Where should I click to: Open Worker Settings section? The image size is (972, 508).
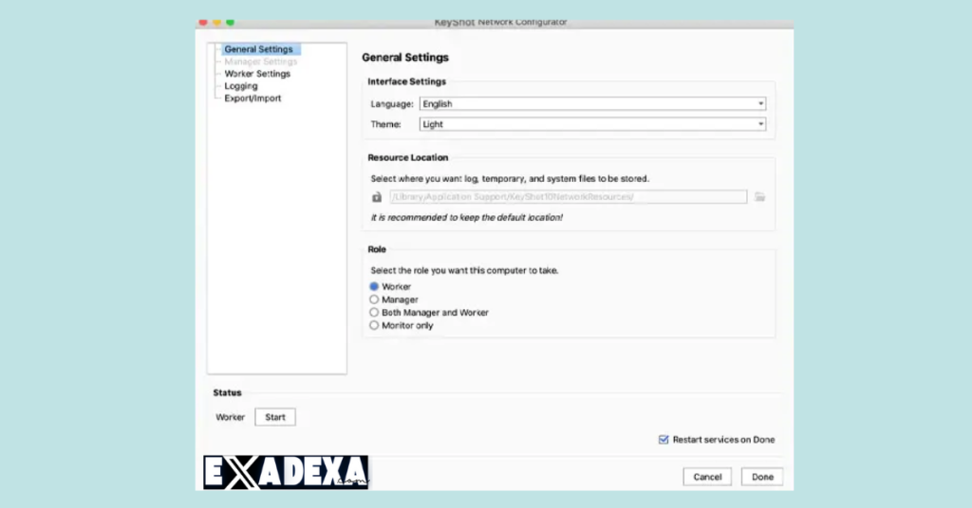(x=257, y=74)
